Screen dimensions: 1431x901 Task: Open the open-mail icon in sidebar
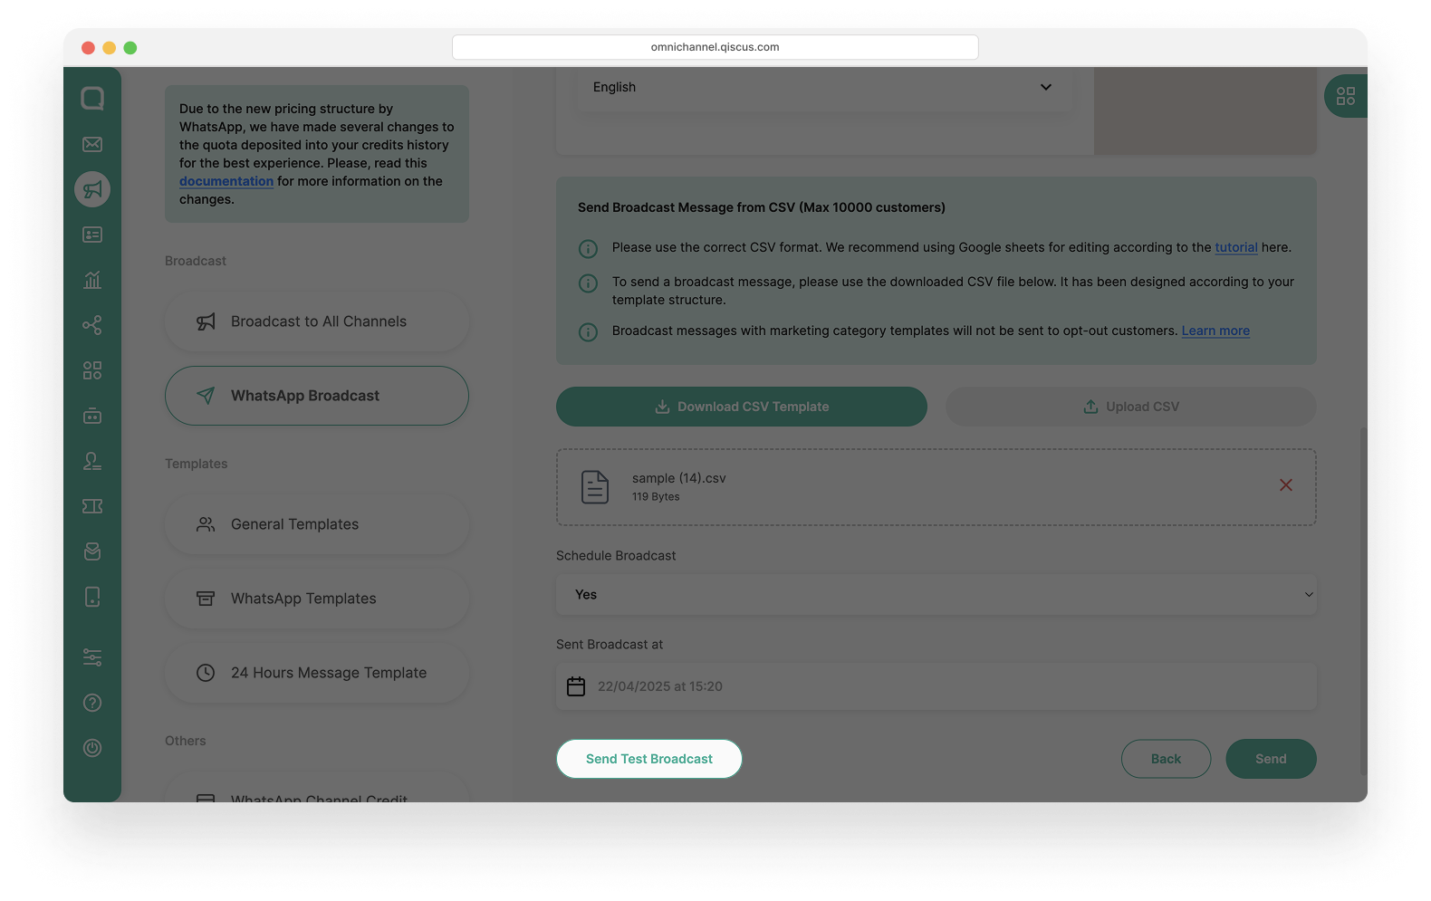coord(92,551)
